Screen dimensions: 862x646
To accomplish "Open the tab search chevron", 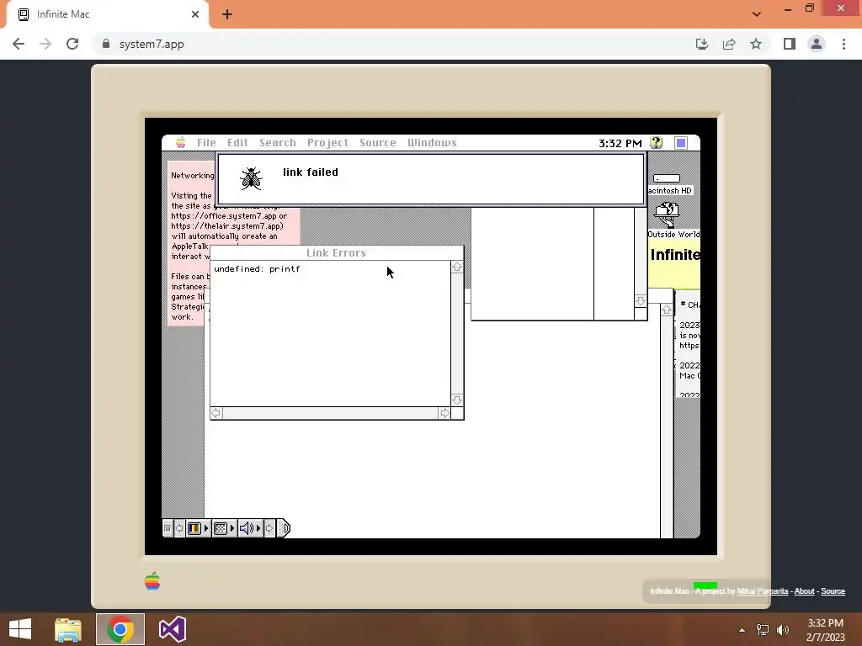I will pos(757,14).
